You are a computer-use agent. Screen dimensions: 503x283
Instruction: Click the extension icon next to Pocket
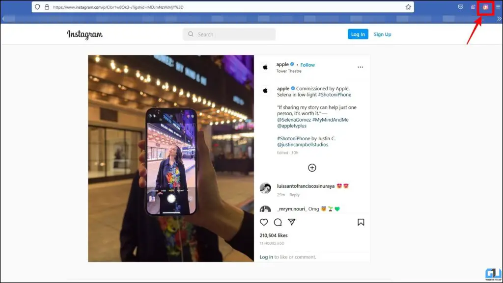(473, 7)
